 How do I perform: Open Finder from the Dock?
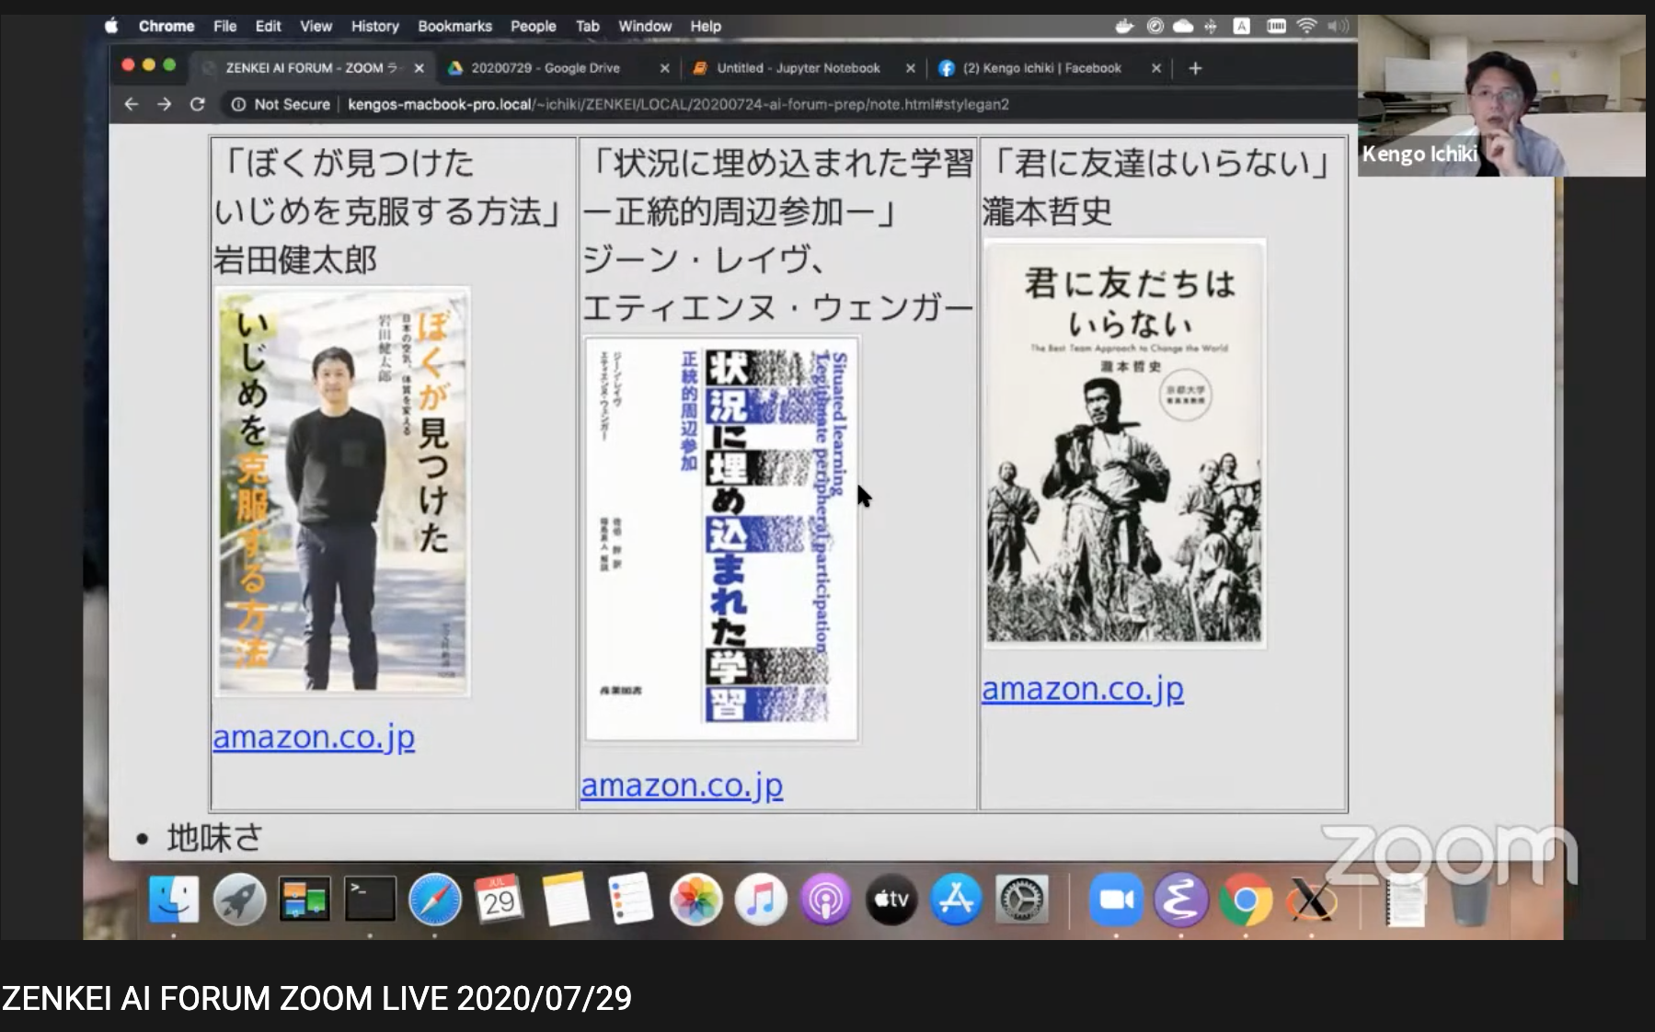(174, 900)
